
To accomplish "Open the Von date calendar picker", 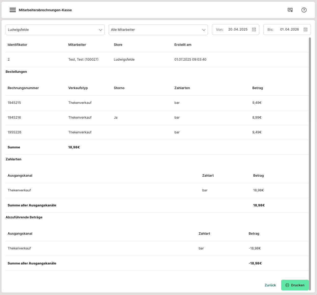I will pyautogui.click(x=254, y=30).
